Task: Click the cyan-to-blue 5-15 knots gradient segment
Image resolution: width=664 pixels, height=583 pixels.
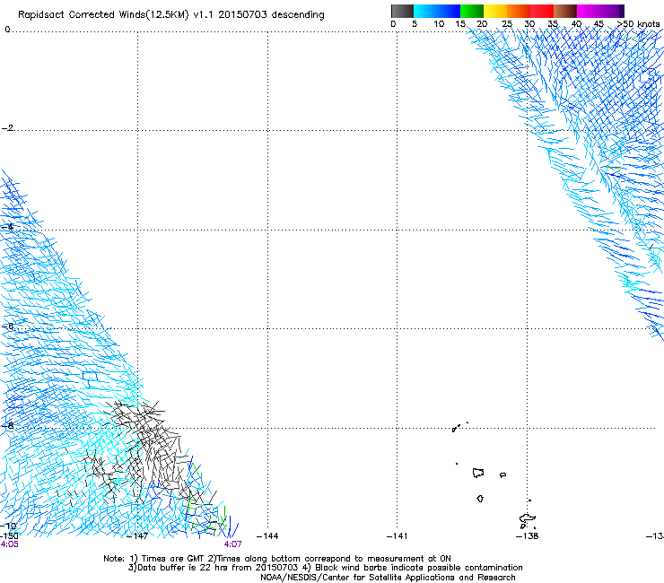Action: 437,11
